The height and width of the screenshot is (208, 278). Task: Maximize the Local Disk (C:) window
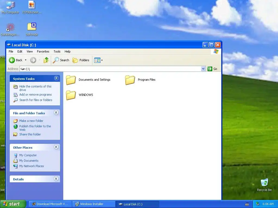pyautogui.click(x=211, y=45)
